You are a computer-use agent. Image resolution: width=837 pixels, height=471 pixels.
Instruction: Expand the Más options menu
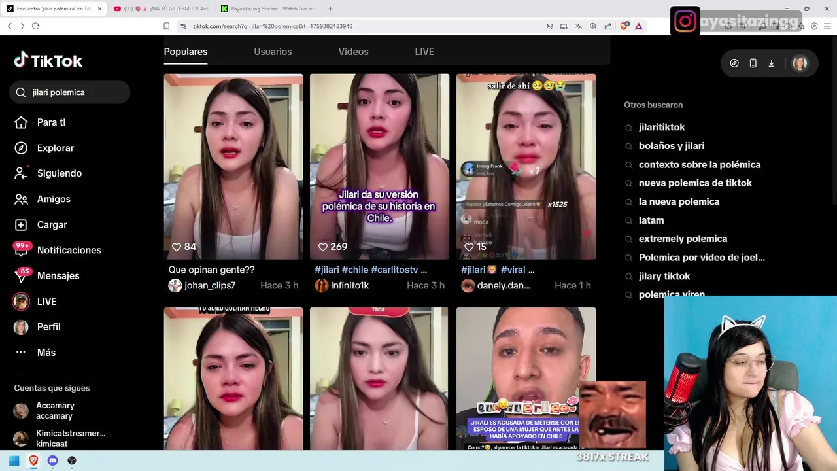click(35, 353)
